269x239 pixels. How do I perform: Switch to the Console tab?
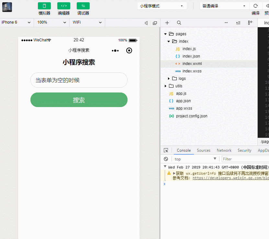184,150
